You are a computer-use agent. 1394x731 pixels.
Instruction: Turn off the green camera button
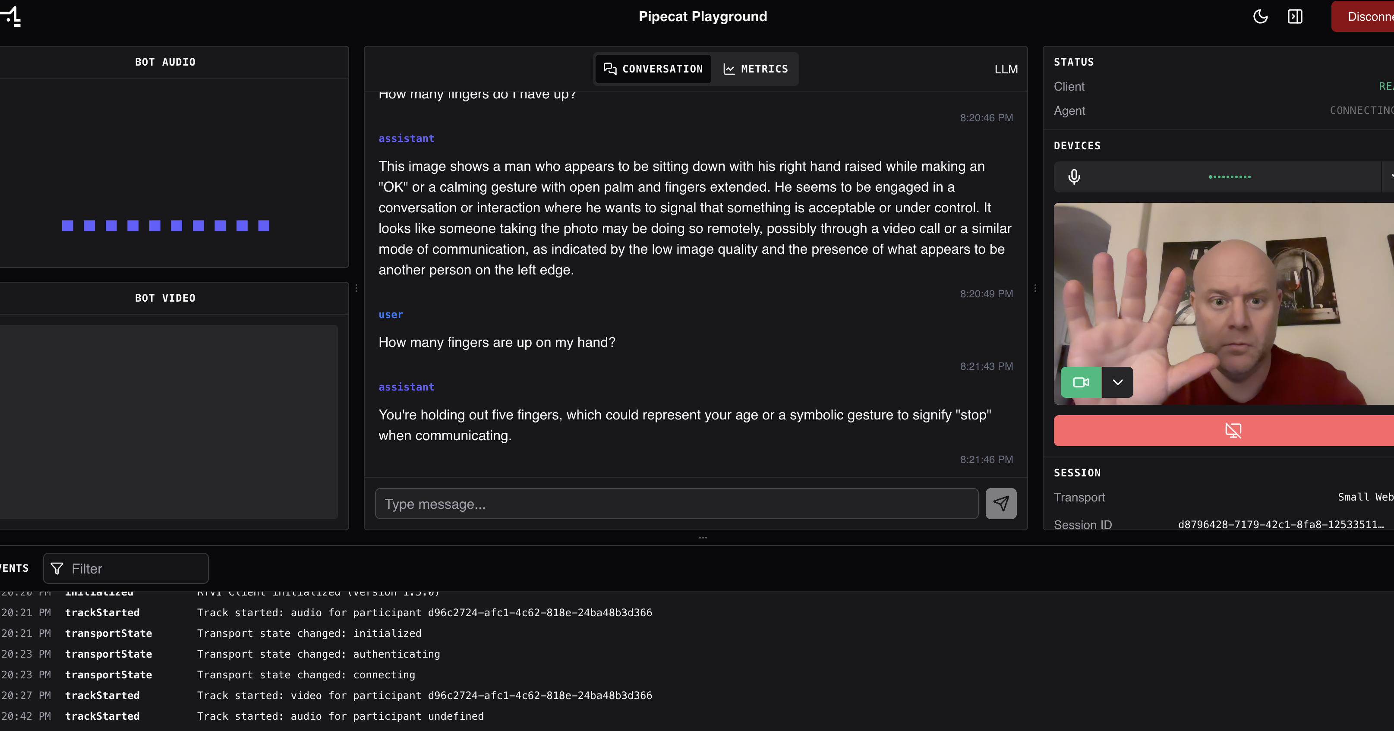point(1081,382)
